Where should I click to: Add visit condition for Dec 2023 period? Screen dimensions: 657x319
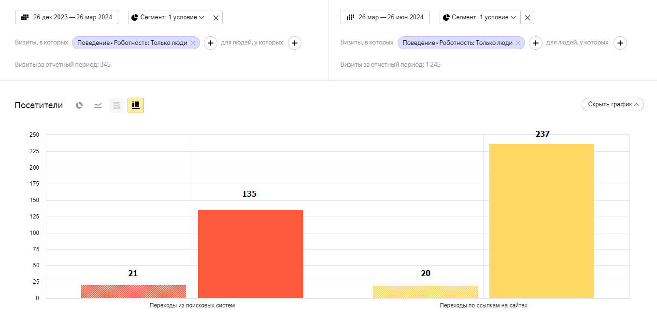pos(210,43)
